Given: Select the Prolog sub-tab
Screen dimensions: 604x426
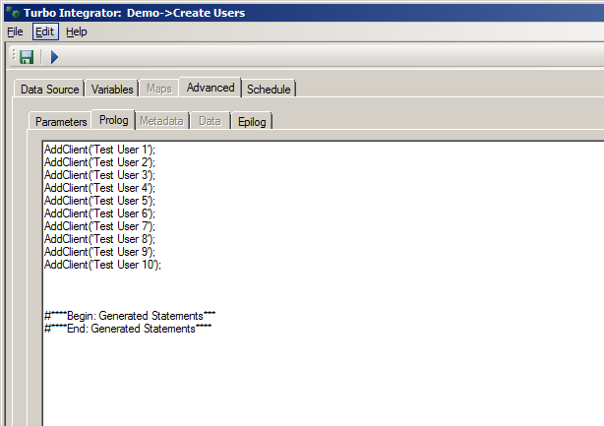Looking at the screenshot, I should tap(114, 120).
